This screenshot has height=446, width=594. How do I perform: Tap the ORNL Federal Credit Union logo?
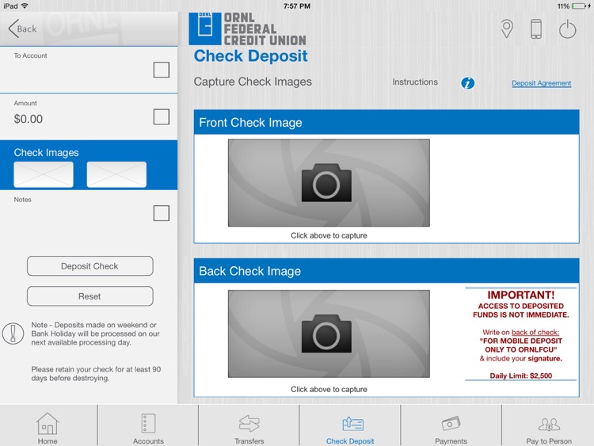(x=247, y=29)
